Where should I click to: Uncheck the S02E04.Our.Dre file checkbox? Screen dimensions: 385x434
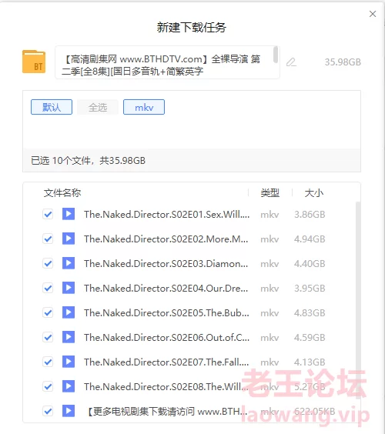click(48, 288)
